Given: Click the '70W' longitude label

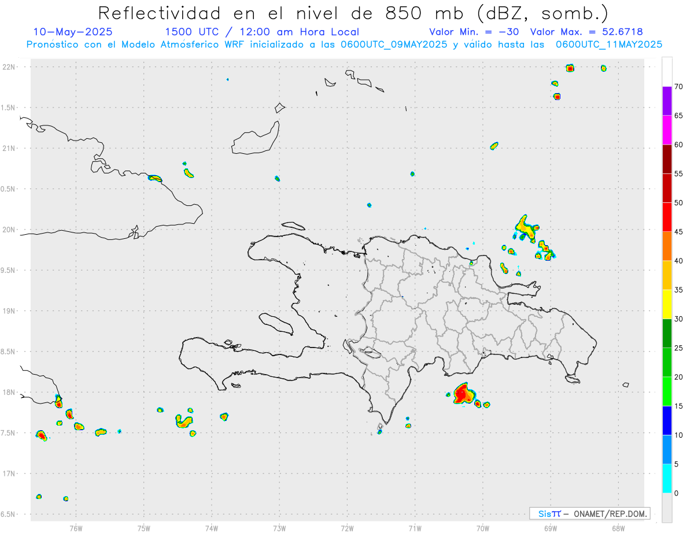Looking at the screenshot, I should [482, 528].
